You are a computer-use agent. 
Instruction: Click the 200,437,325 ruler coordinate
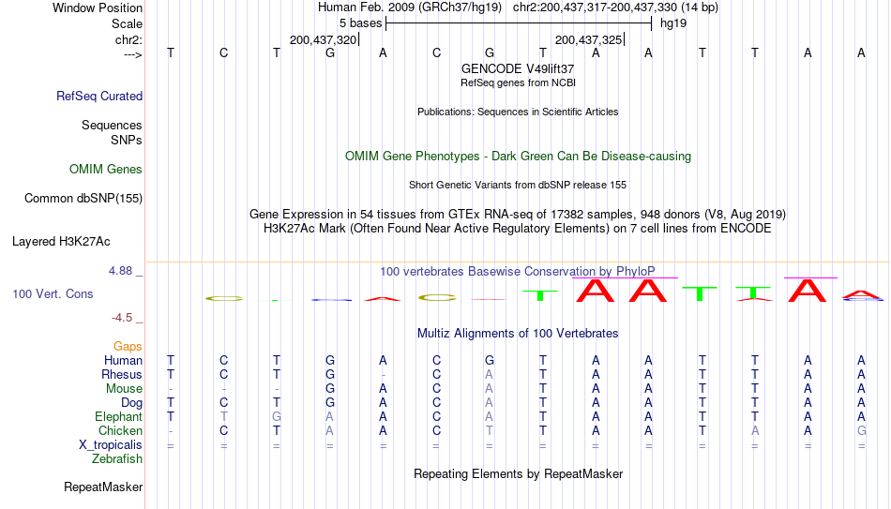(x=589, y=39)
